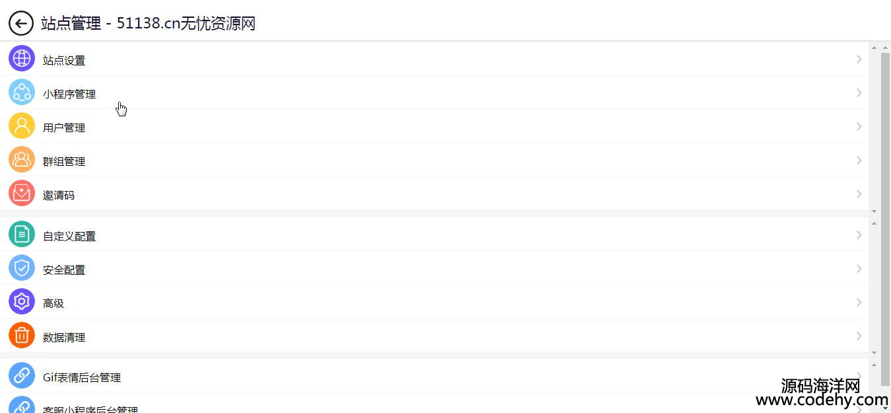Open the 安全配置 label
891x413 pixels.
point(64,270)
